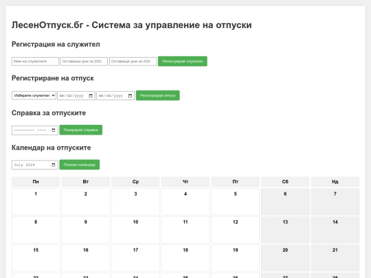The image size is (371, 278).
Task: Click the Ср column header
Action: tap(135, 182)
